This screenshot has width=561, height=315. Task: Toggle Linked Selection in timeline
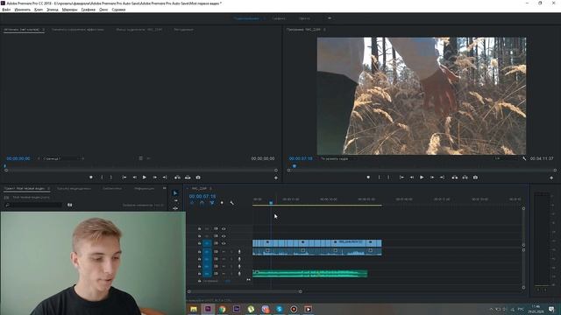click(212, 203)
